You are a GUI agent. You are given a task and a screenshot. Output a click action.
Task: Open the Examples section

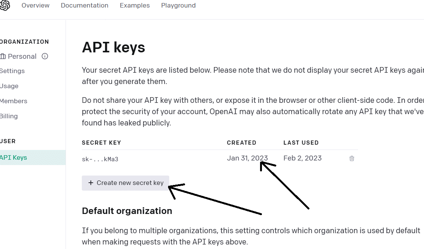coord(135,6)
